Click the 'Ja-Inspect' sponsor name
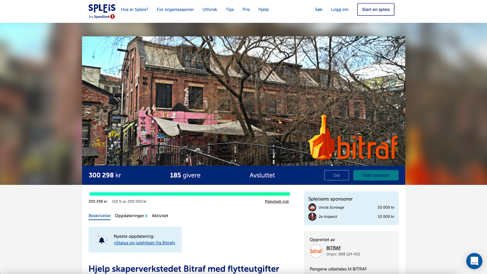The width and height of the screenshot is (487, 274). [x=328, y=216]
